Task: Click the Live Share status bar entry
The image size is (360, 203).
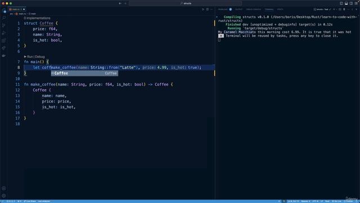Action: (30, 201)
